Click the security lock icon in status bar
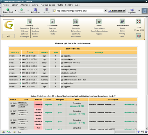This screenshot has height=135, width=148. coord(146,132)
